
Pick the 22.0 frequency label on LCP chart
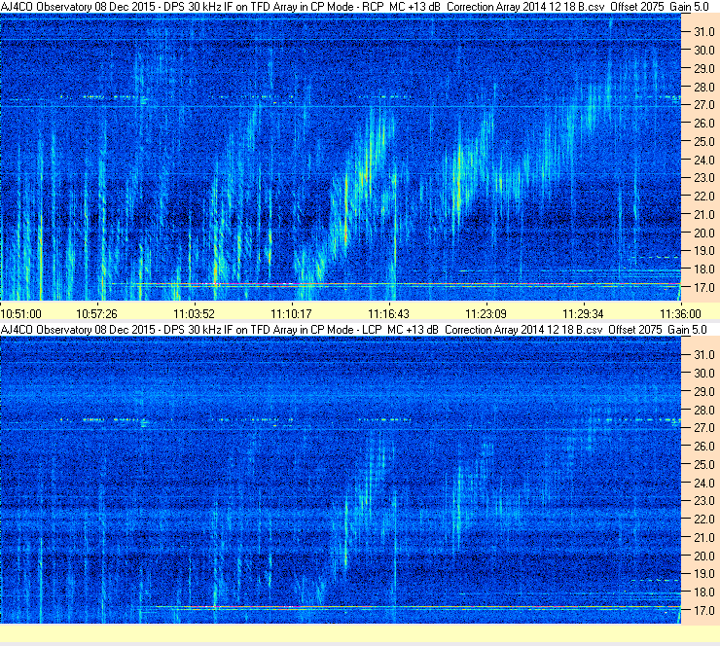(703, 520)
